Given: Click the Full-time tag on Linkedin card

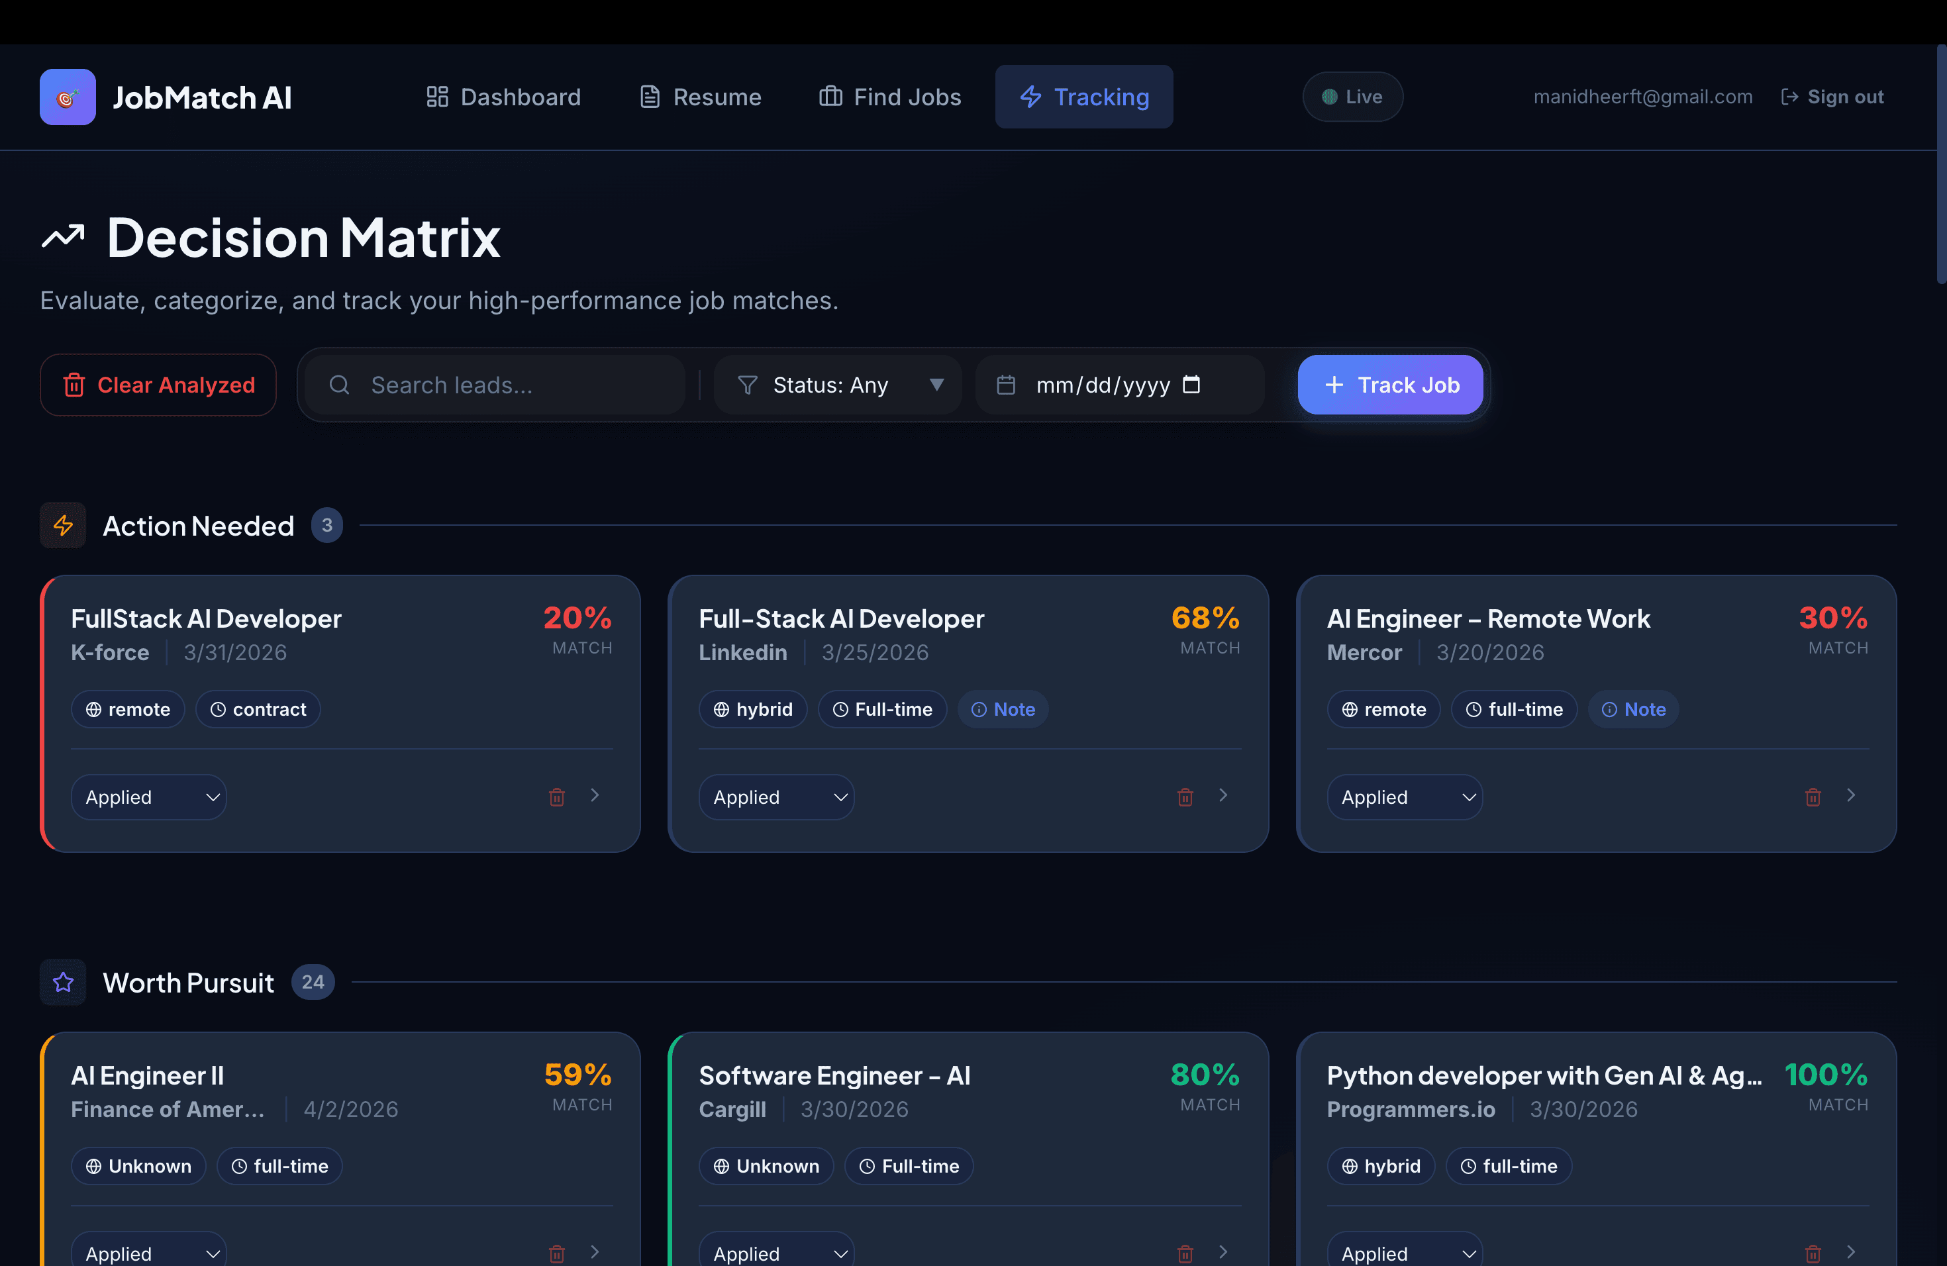Looking at the screenshot, I should coord(882,710).
